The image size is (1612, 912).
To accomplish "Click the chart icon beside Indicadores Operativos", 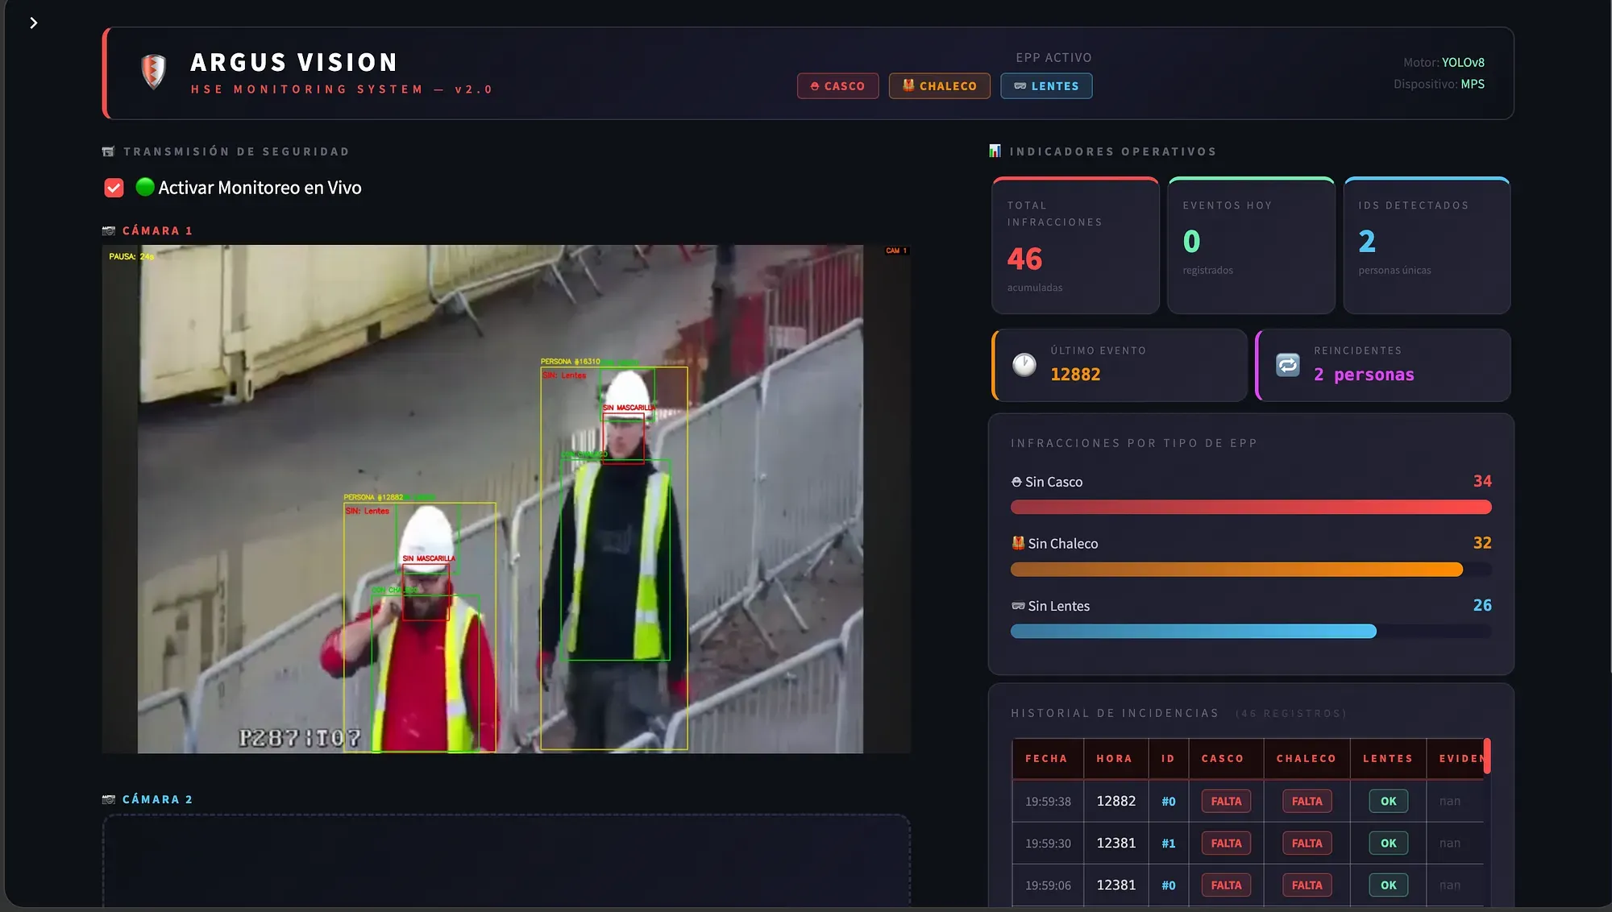I will (x=994, y=151).
